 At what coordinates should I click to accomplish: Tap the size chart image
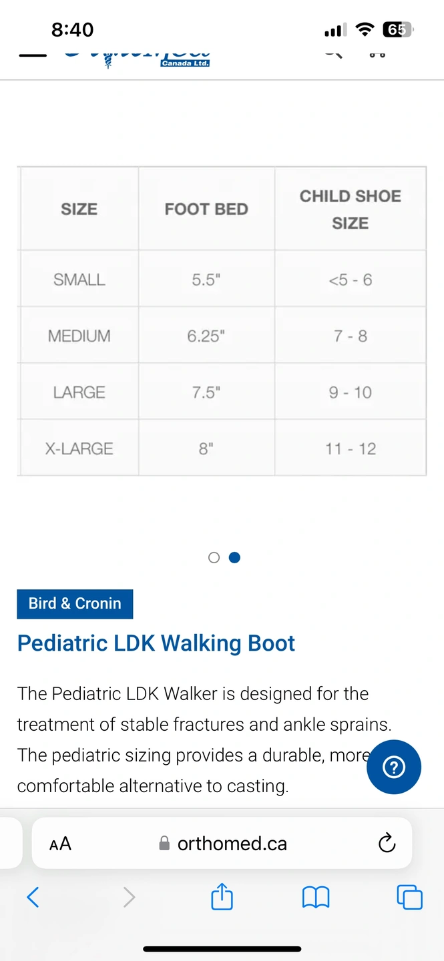tap(222, 321)
